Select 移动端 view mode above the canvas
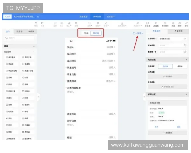Image resolution: width=191 pixels, height=153 pixels. click(96, 33)
